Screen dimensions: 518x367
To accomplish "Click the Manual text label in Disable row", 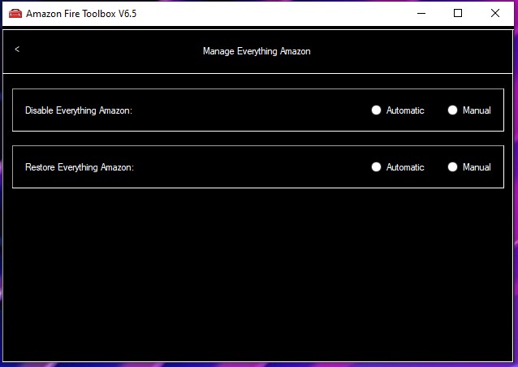I will point(477,110).
